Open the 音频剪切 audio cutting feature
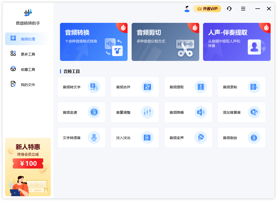The height and width of the screenshot is (201, 277). (165, 42)
